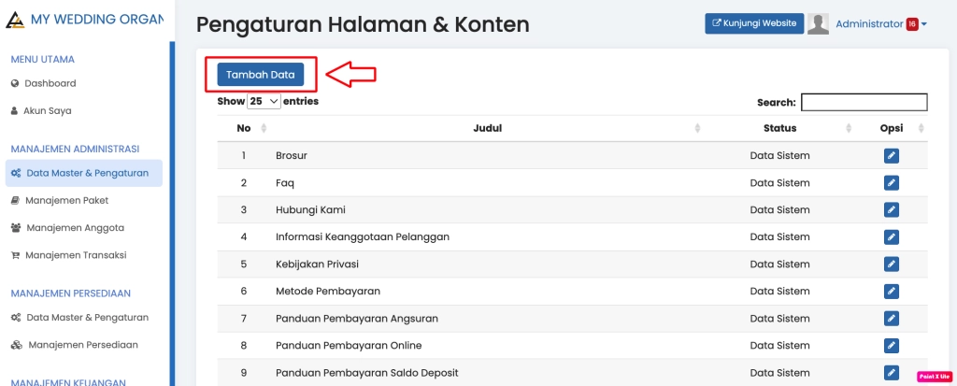Click pencil icon for Metode Pembayaran
Screen dimensions: 957x386
891,292
